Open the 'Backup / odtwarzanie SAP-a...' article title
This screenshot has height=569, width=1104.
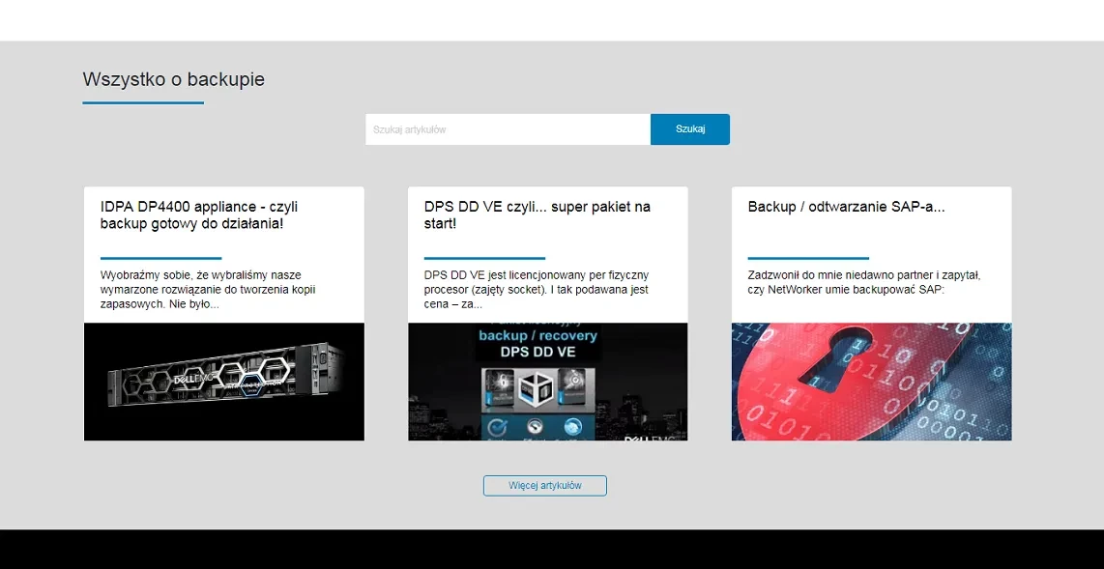click(846, 207)
